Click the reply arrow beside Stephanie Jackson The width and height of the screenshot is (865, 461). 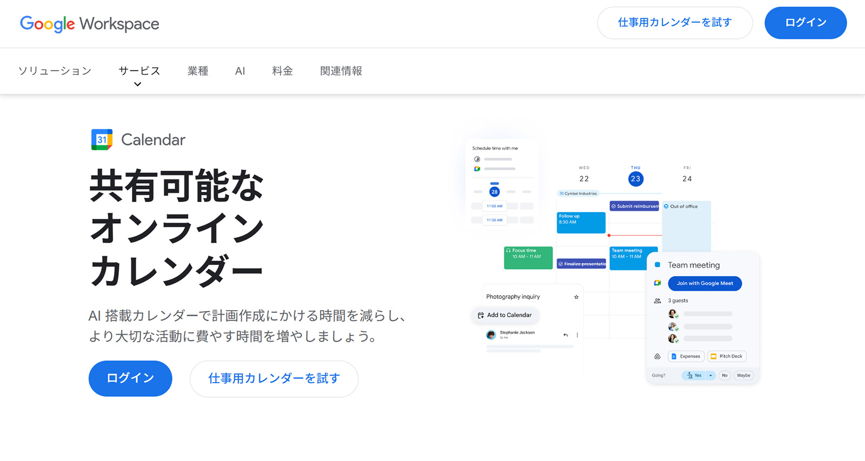565,335
